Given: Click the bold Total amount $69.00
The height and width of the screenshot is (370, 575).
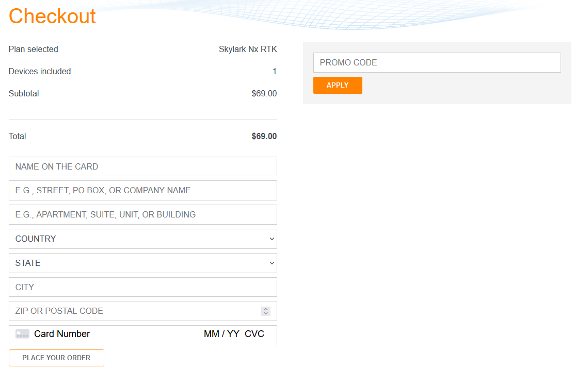Looking at the screenshot, I should click(264, 136).
